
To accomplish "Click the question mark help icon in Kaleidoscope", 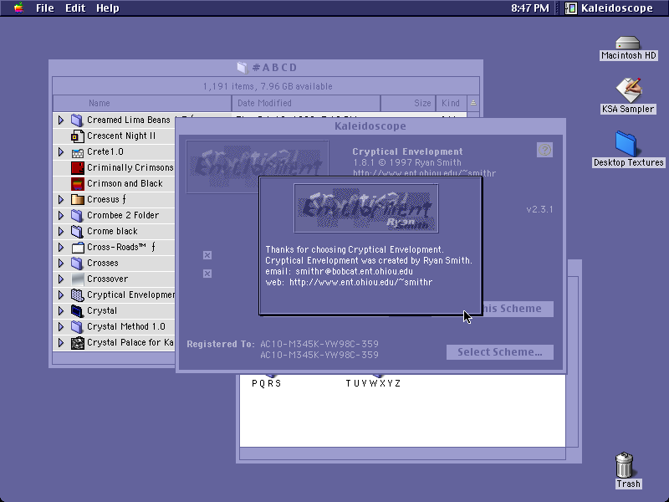I will point(545,150).
